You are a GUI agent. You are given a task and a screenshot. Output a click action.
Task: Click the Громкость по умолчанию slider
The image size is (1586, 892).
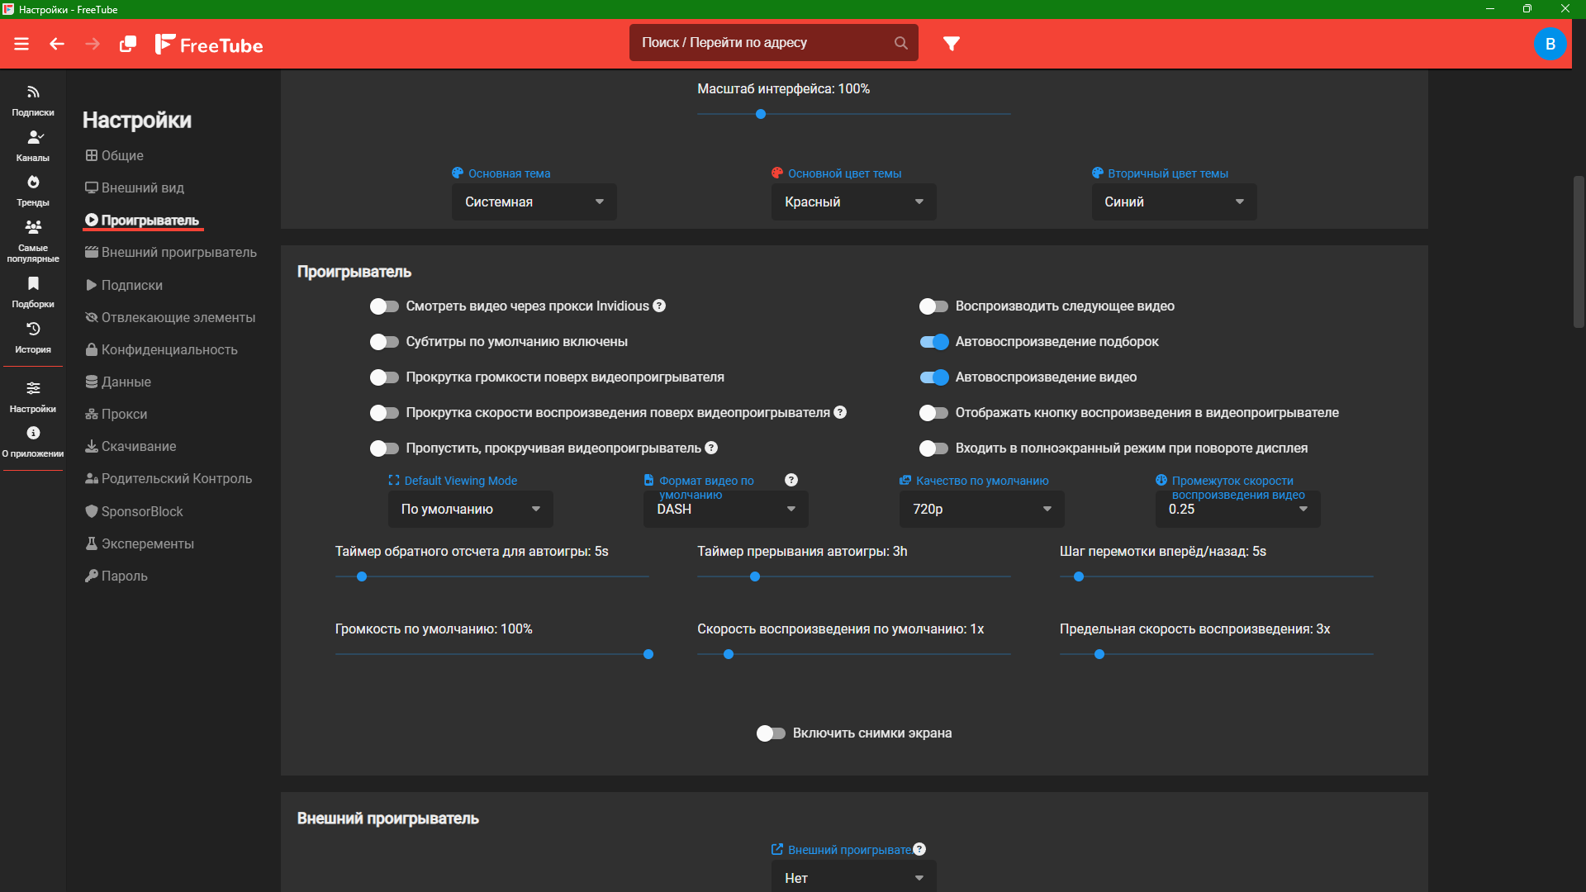coord(491,654)
